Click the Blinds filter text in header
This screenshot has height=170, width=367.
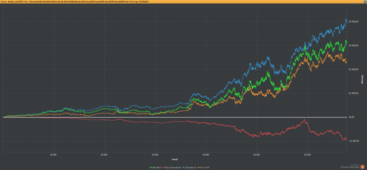pyautogui.click(x=101, y=2)
